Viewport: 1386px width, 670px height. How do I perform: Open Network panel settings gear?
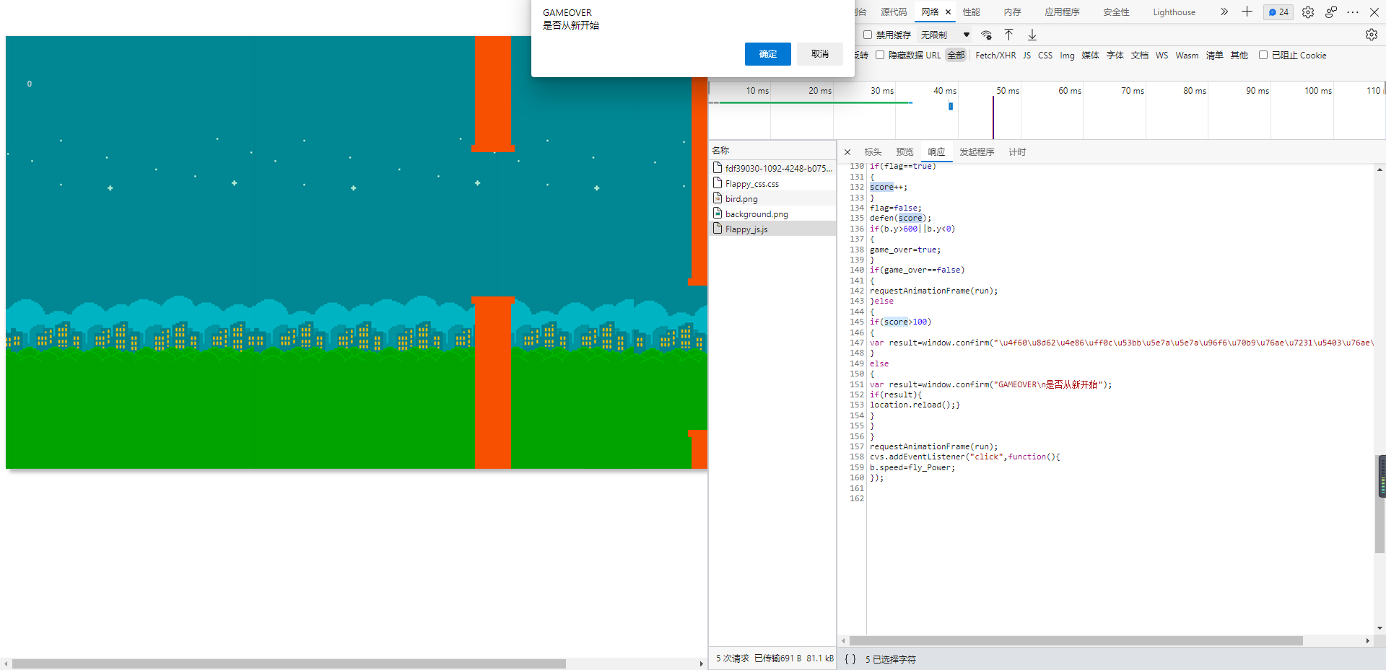1371,35
